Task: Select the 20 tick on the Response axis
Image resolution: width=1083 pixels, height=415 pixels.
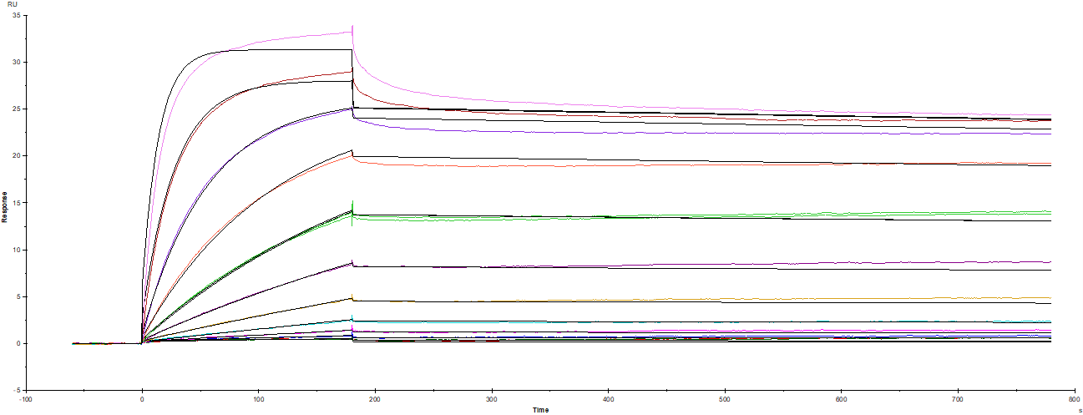Action: click(16, 156)
